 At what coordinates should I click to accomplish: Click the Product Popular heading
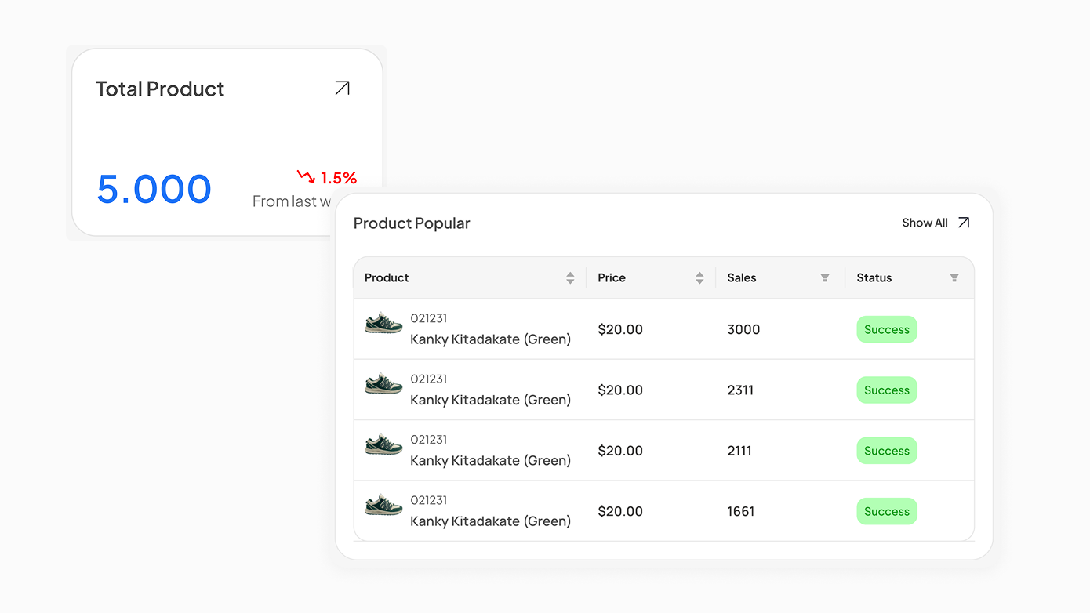tap(412, 223)
